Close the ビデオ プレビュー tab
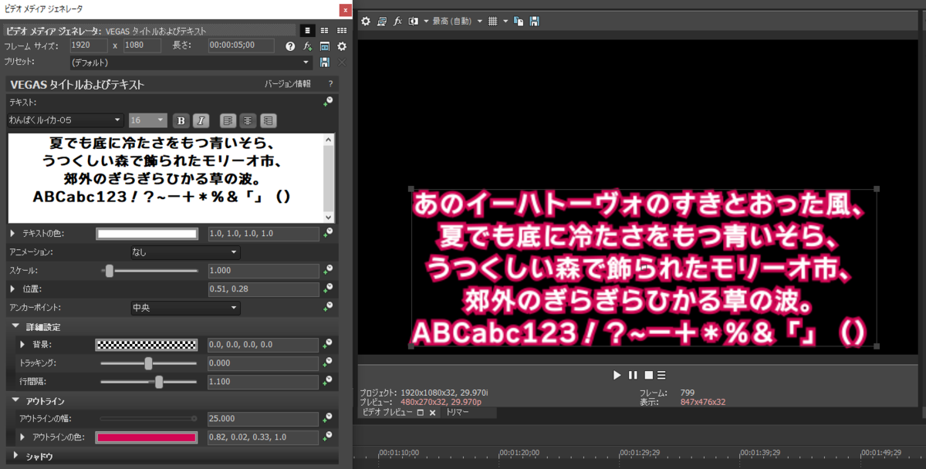Screen dimensions: 926x469 pyautogui.click(x=432, y=413)
